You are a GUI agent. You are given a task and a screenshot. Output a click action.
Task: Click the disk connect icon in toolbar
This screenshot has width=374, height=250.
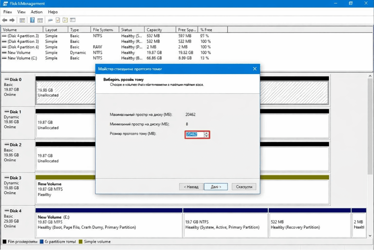(50, 20)
